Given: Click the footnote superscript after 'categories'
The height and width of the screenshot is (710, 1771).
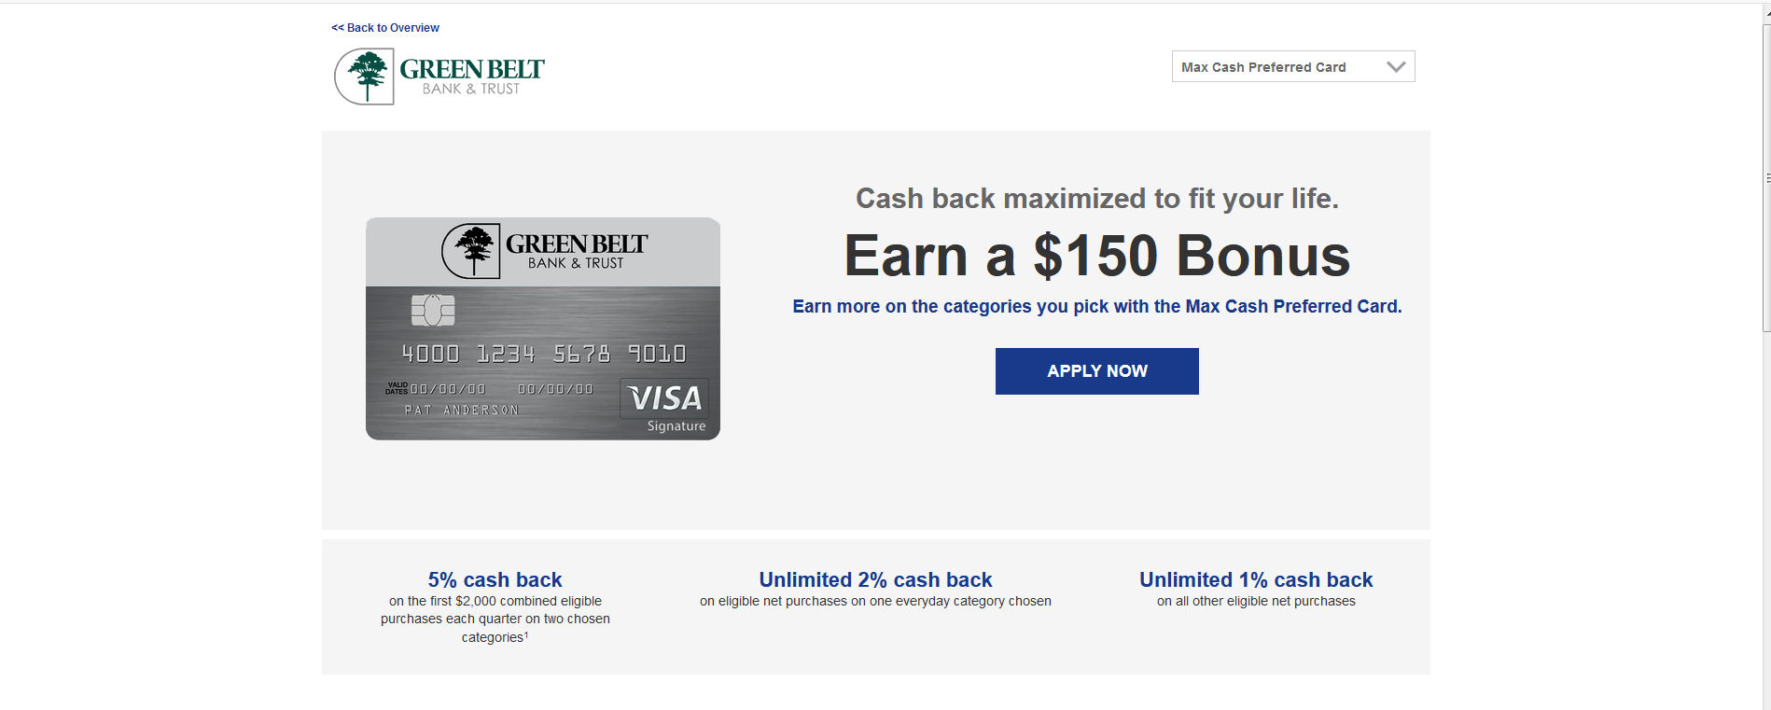Looking at the screenshot, I should tap(525, 633).
